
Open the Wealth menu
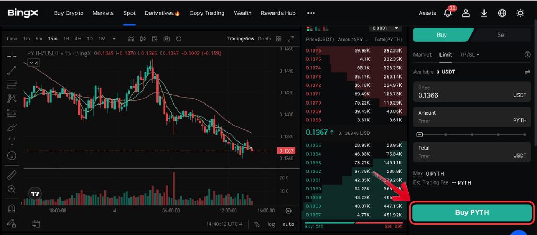[x=243, y=13]
